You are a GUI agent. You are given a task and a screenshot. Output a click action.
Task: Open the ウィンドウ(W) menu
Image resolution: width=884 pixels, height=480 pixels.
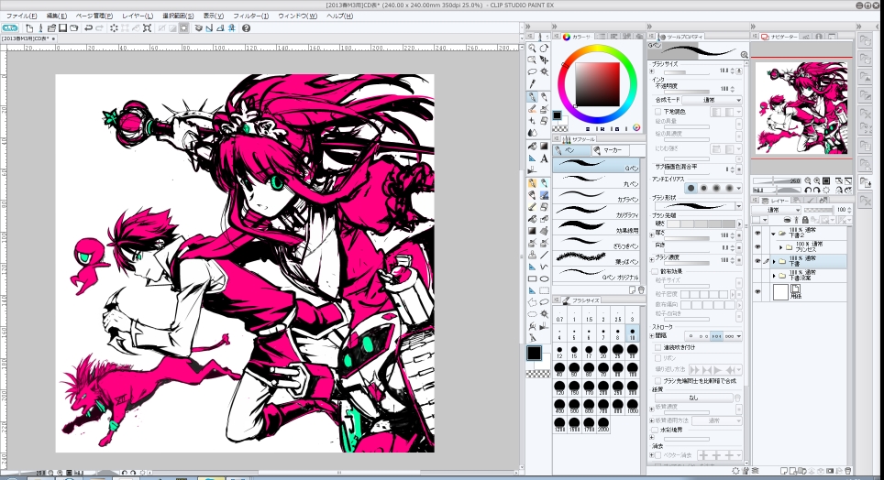[298, 16]
